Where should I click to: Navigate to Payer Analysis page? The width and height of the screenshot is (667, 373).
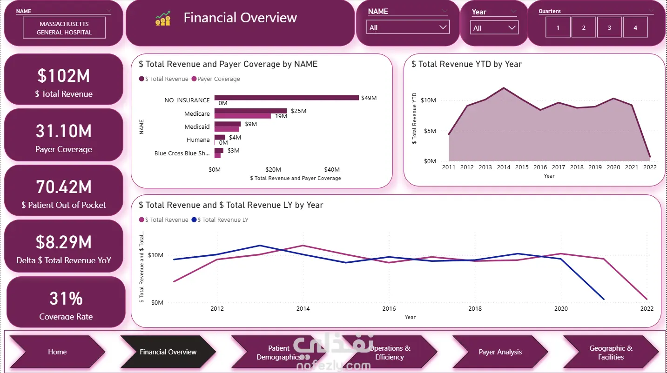coord(500,352)
